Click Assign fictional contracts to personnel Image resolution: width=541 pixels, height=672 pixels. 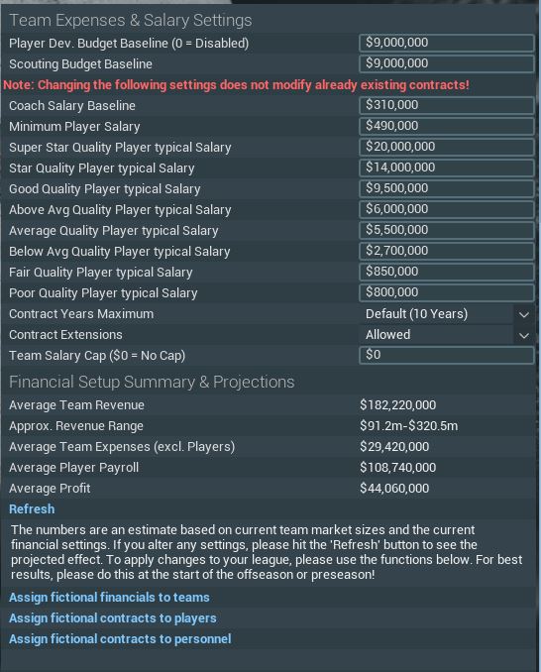[x=120, y=639]
